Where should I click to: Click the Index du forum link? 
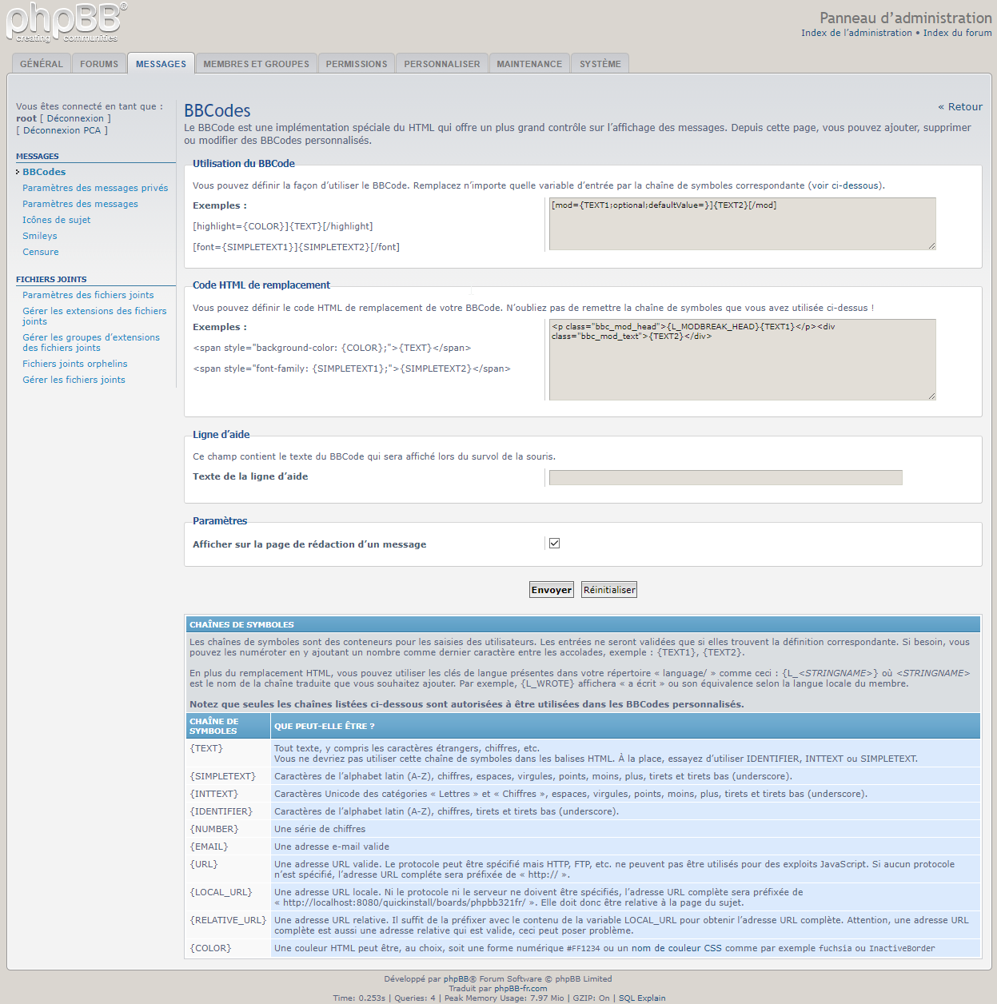957,33
